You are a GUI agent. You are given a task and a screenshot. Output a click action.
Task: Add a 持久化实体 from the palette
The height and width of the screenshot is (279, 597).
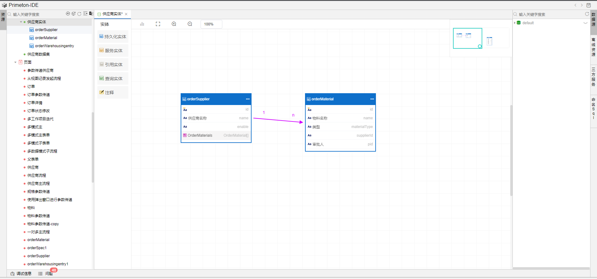113,37
